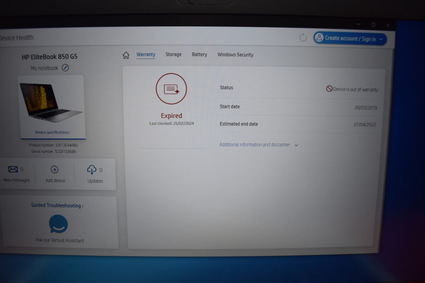Go to the Home icon tab
The height and width of the screenshot is (283, 425).
126,55
